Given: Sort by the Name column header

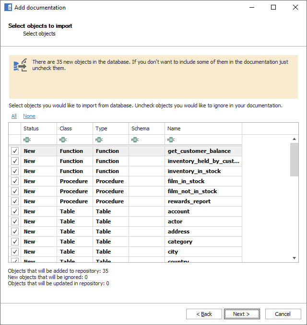Looking at the screenshot, I should click(x=203, y=128).
